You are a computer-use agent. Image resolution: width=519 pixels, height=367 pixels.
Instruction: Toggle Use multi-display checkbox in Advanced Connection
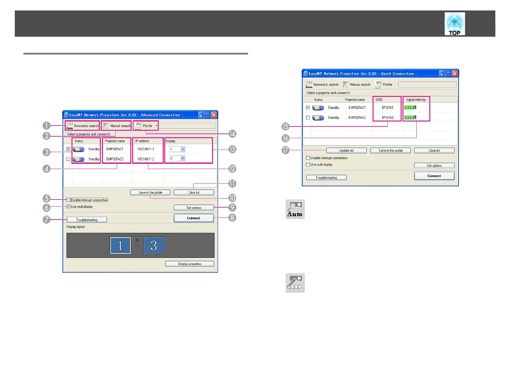pos(68,207)
